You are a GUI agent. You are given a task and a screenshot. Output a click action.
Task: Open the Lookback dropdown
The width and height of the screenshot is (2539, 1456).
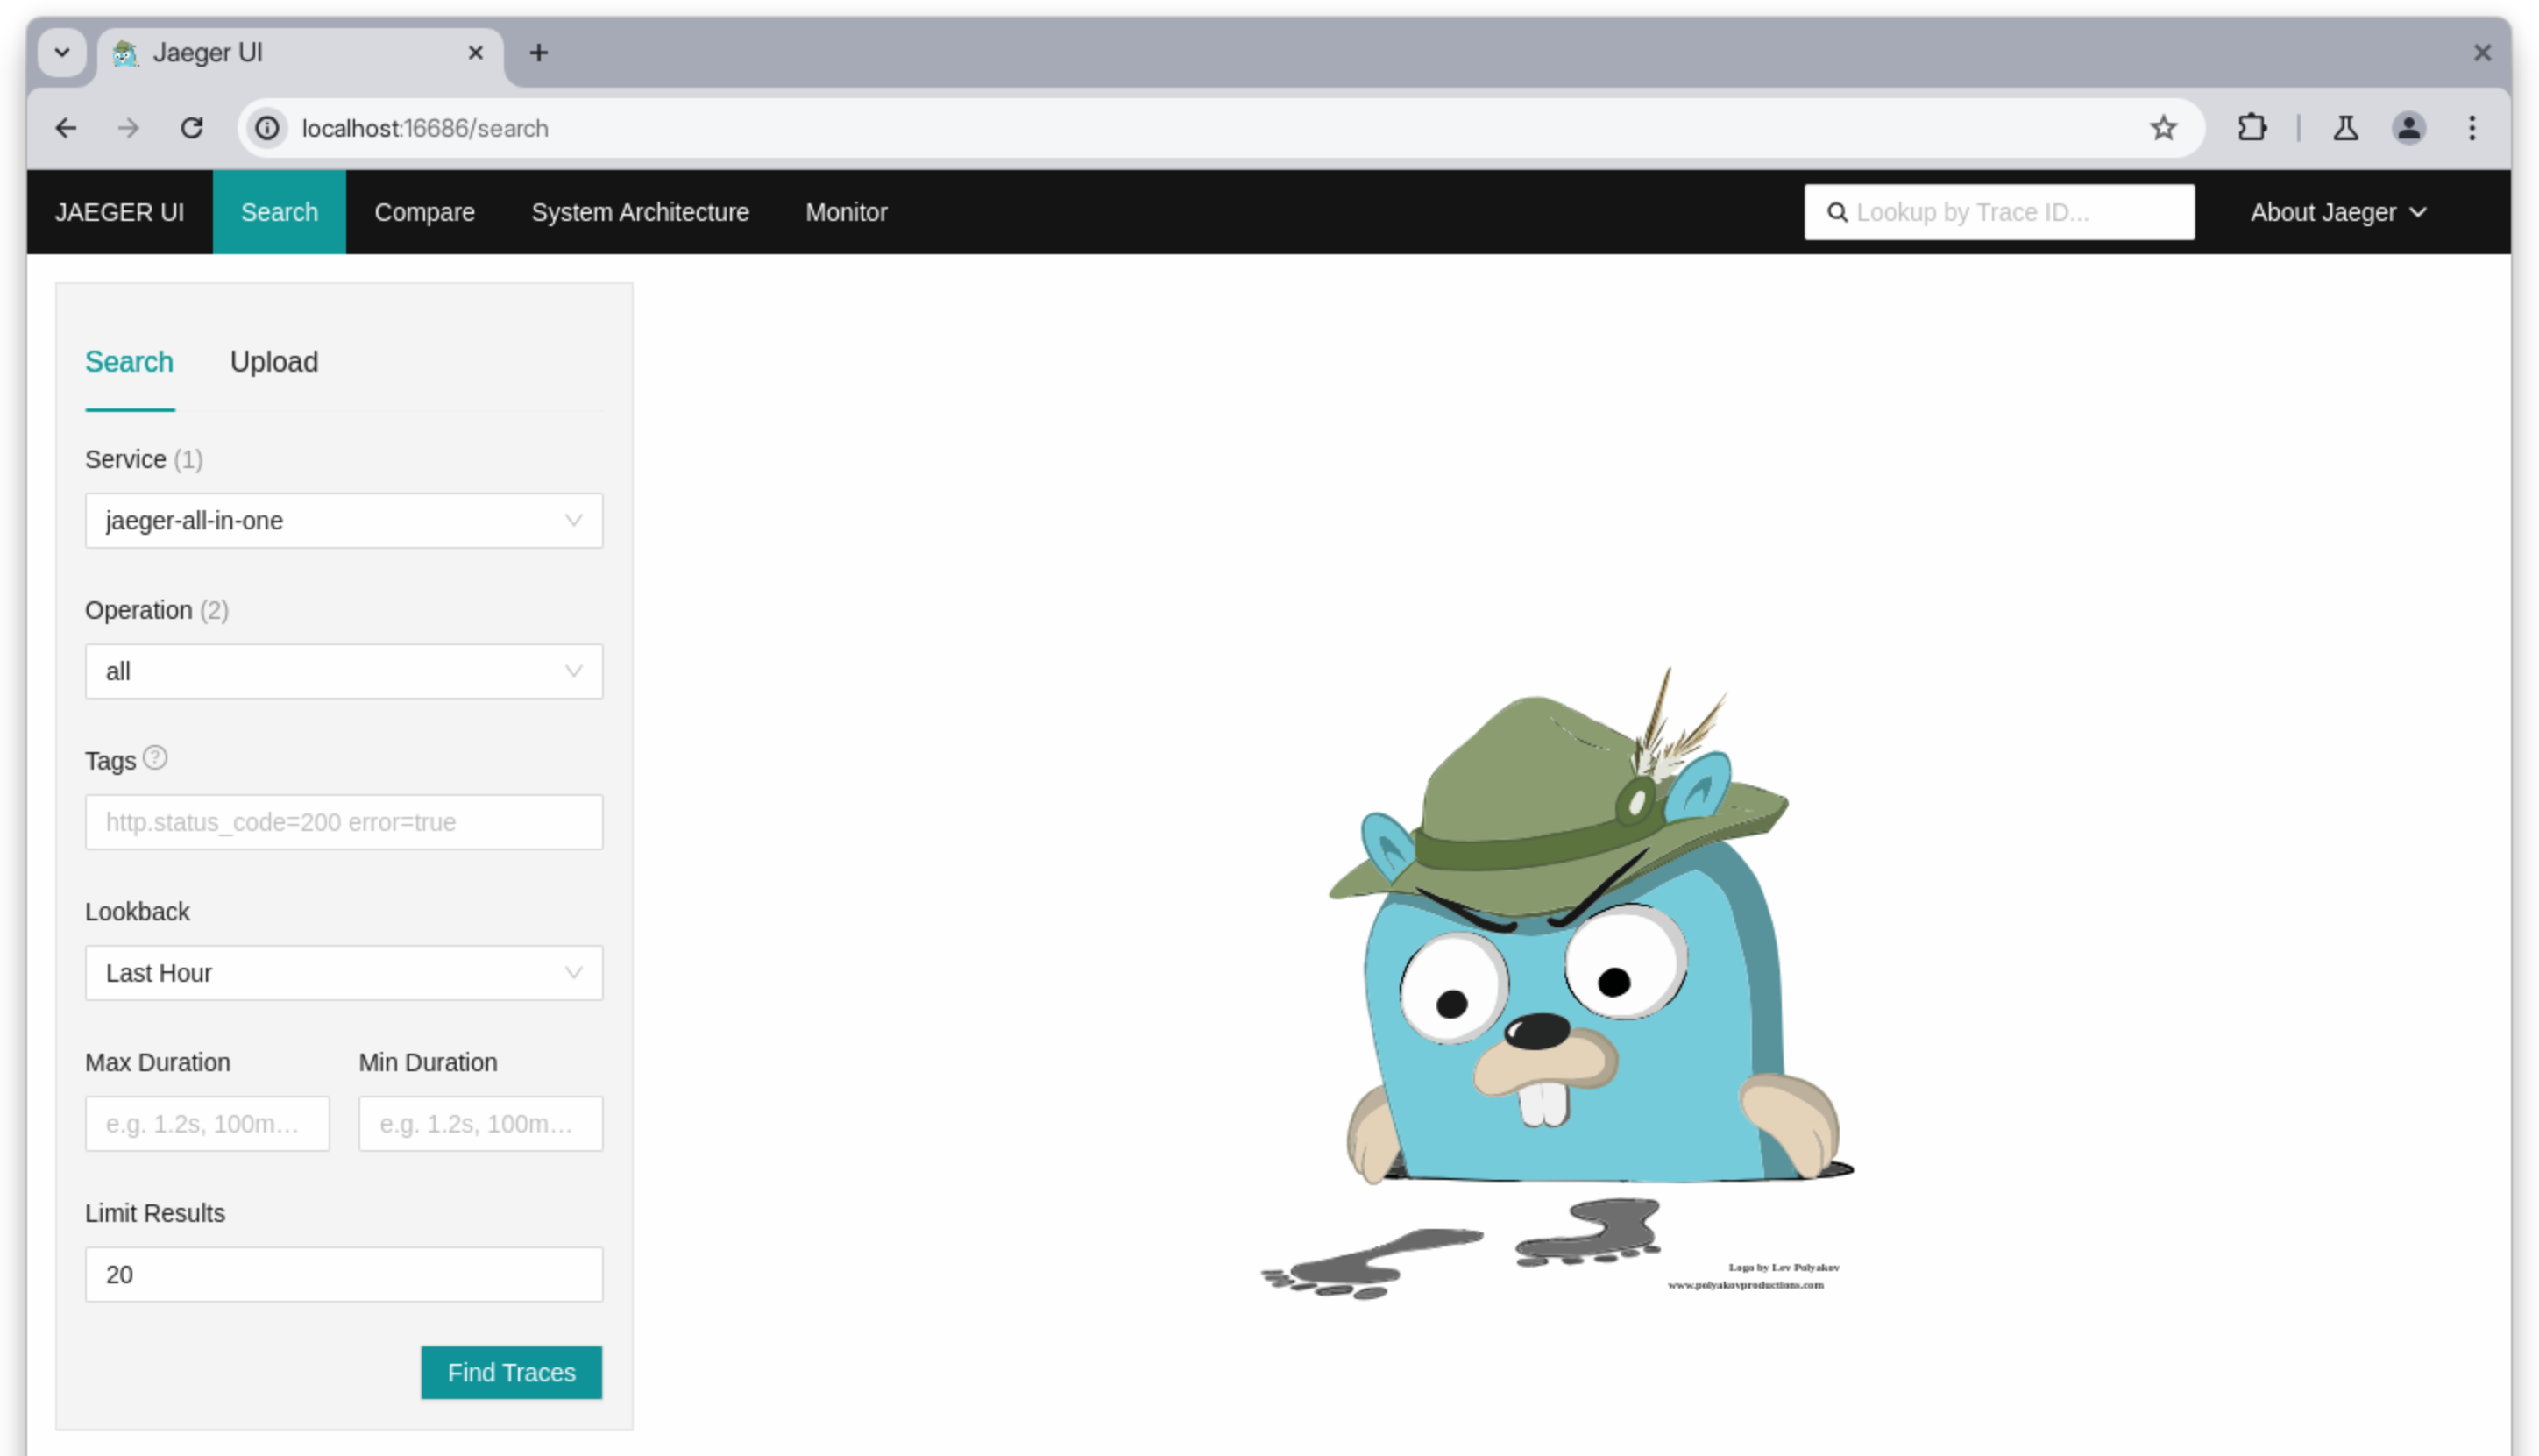[x=344, y=972]
